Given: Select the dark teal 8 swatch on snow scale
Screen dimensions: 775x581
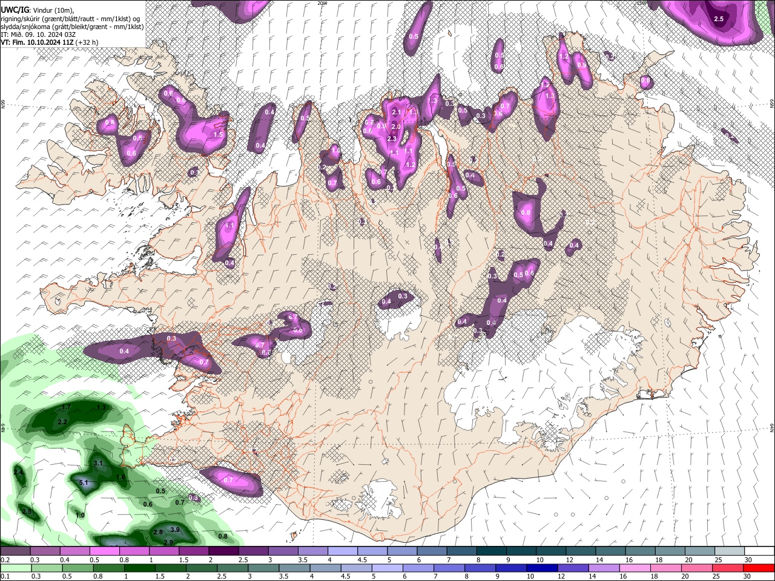Looking at the screenshot, I should [x=491, y=551].
